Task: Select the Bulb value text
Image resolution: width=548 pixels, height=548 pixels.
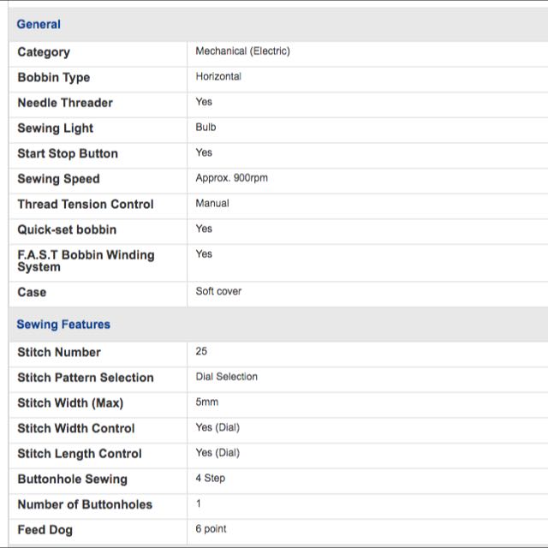Action: [x=205, y=127]
